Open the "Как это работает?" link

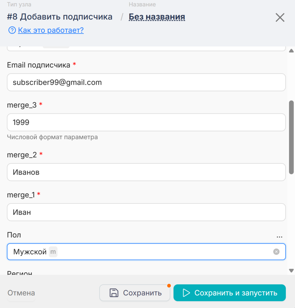click(51, 30)
